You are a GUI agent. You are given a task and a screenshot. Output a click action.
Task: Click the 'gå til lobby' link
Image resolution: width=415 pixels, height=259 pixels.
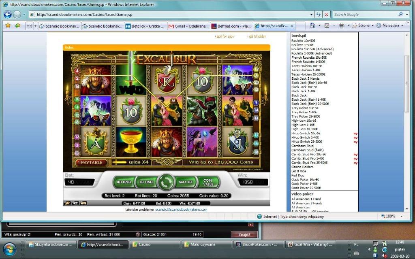[257, 36]
